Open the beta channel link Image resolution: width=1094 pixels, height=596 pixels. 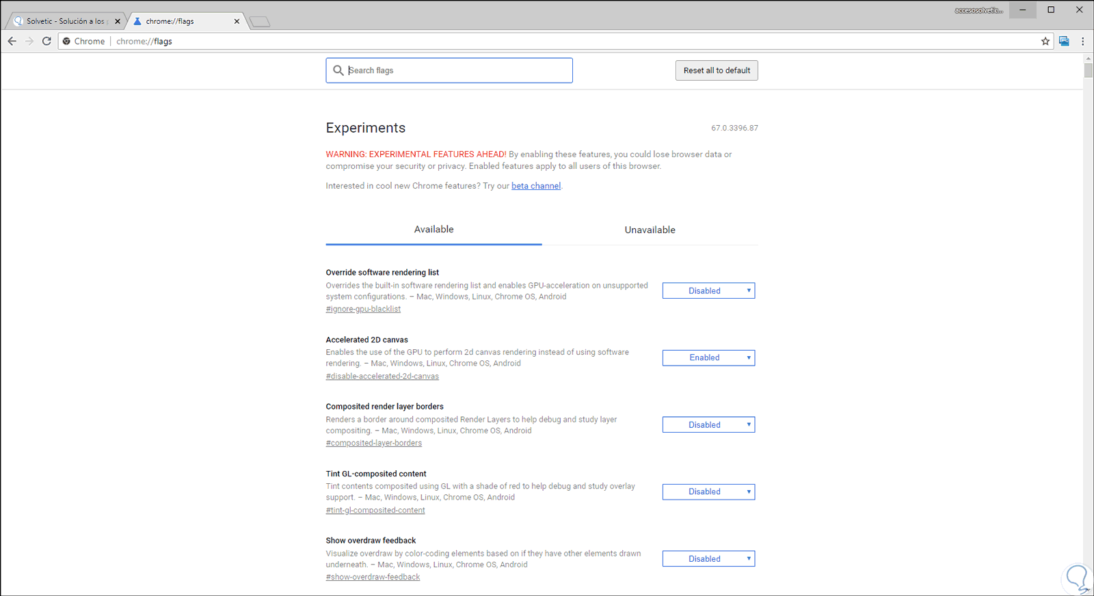tap(536, 186)
